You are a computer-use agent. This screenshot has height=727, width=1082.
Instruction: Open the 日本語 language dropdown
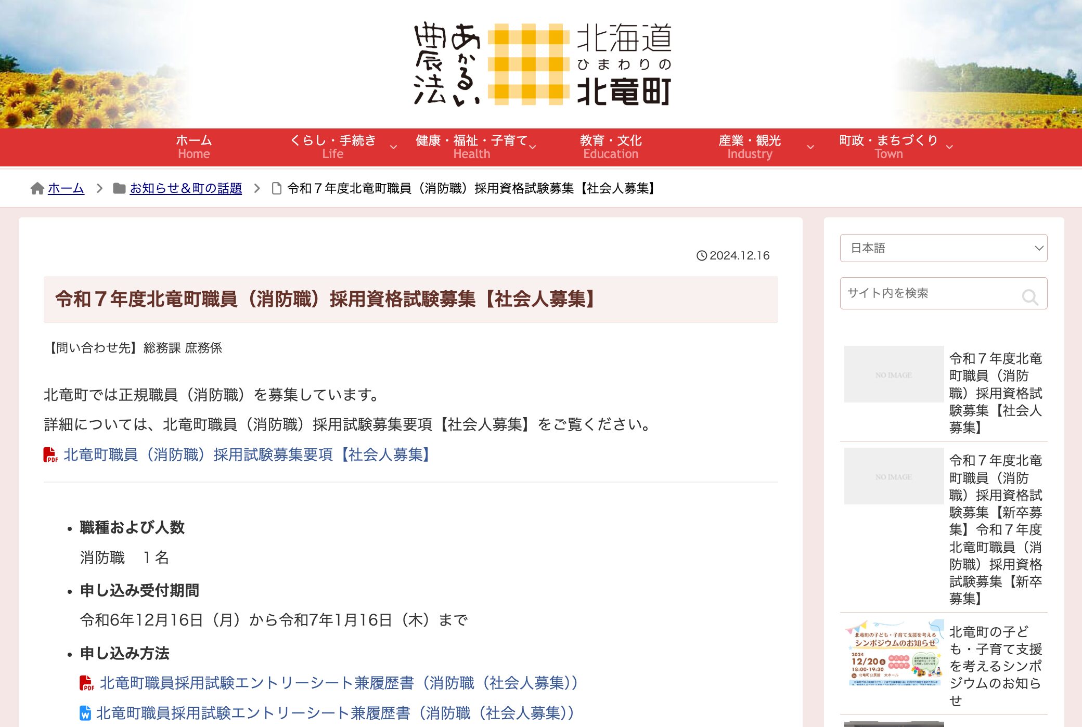[944, 249]
